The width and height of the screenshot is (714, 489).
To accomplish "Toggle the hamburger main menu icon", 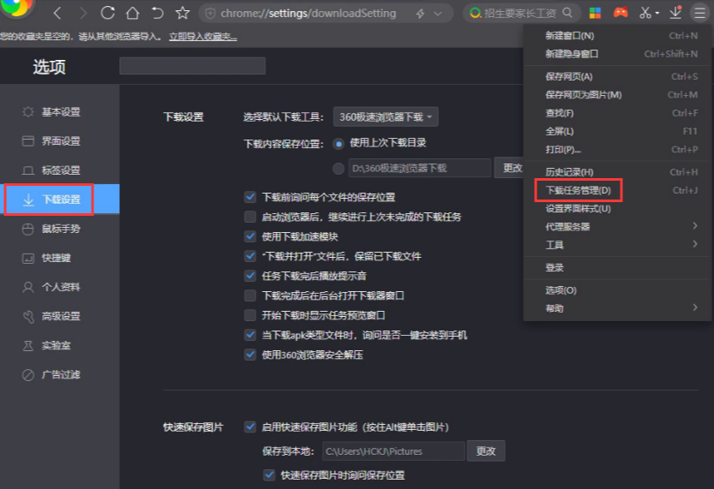I will click(699, 13).
